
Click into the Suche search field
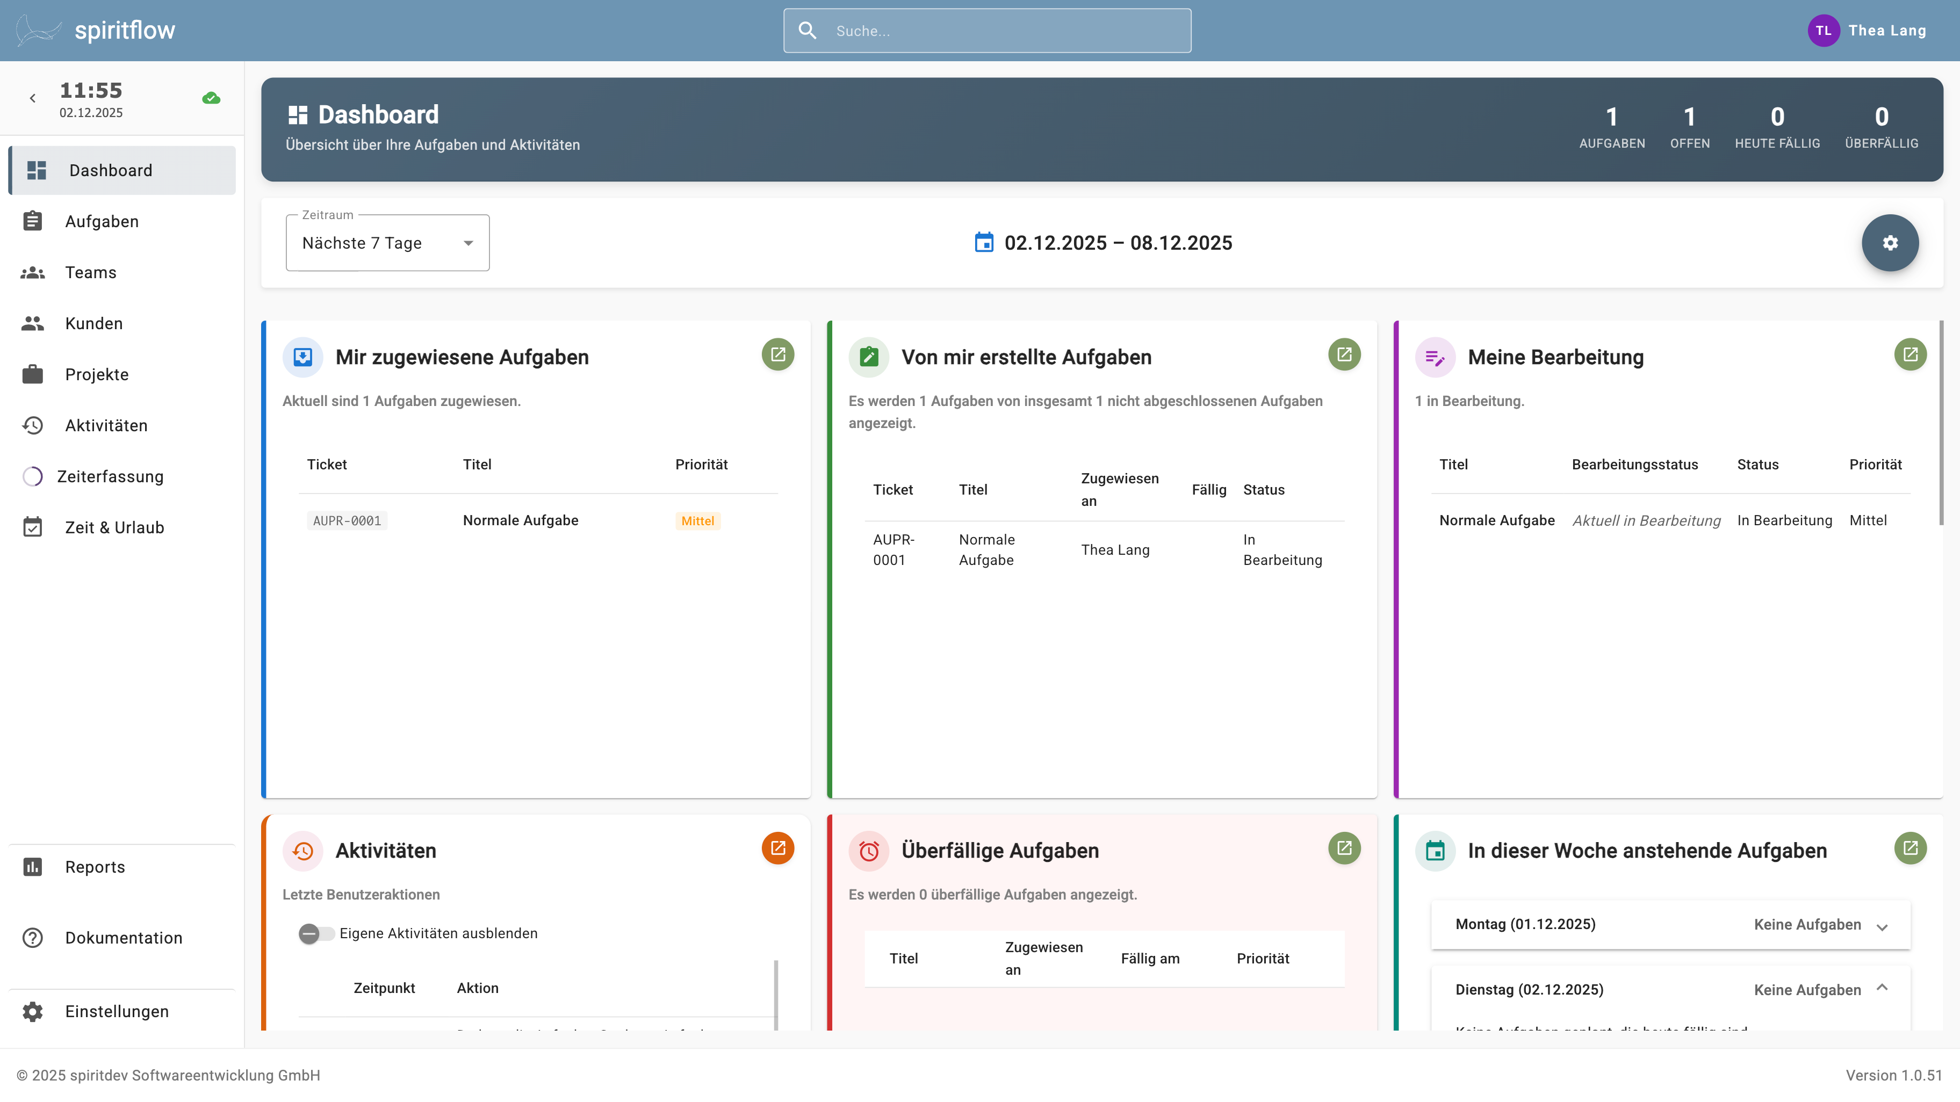987,31
